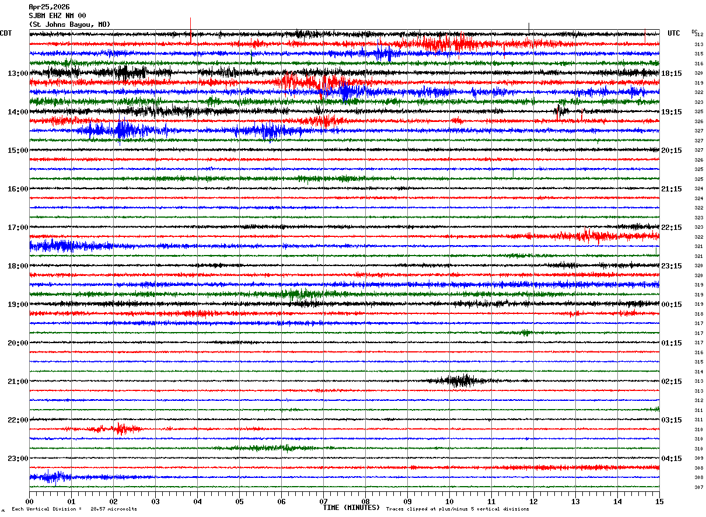Click the 02:15 UTC time label
This screenshot has width=706, height=517.
coord(672,382)
